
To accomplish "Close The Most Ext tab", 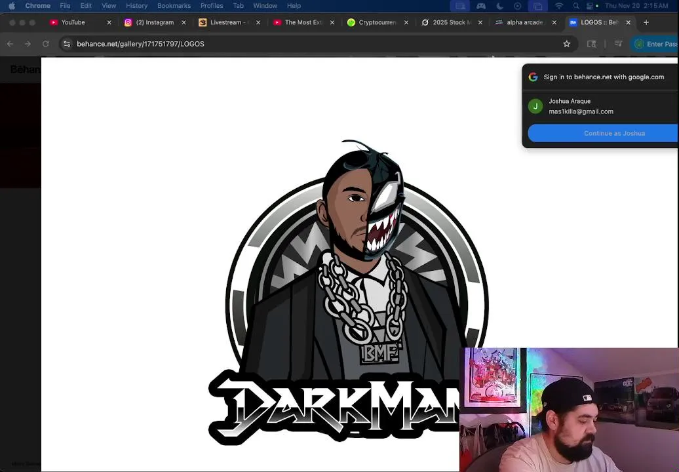I will tap(332, 22).
